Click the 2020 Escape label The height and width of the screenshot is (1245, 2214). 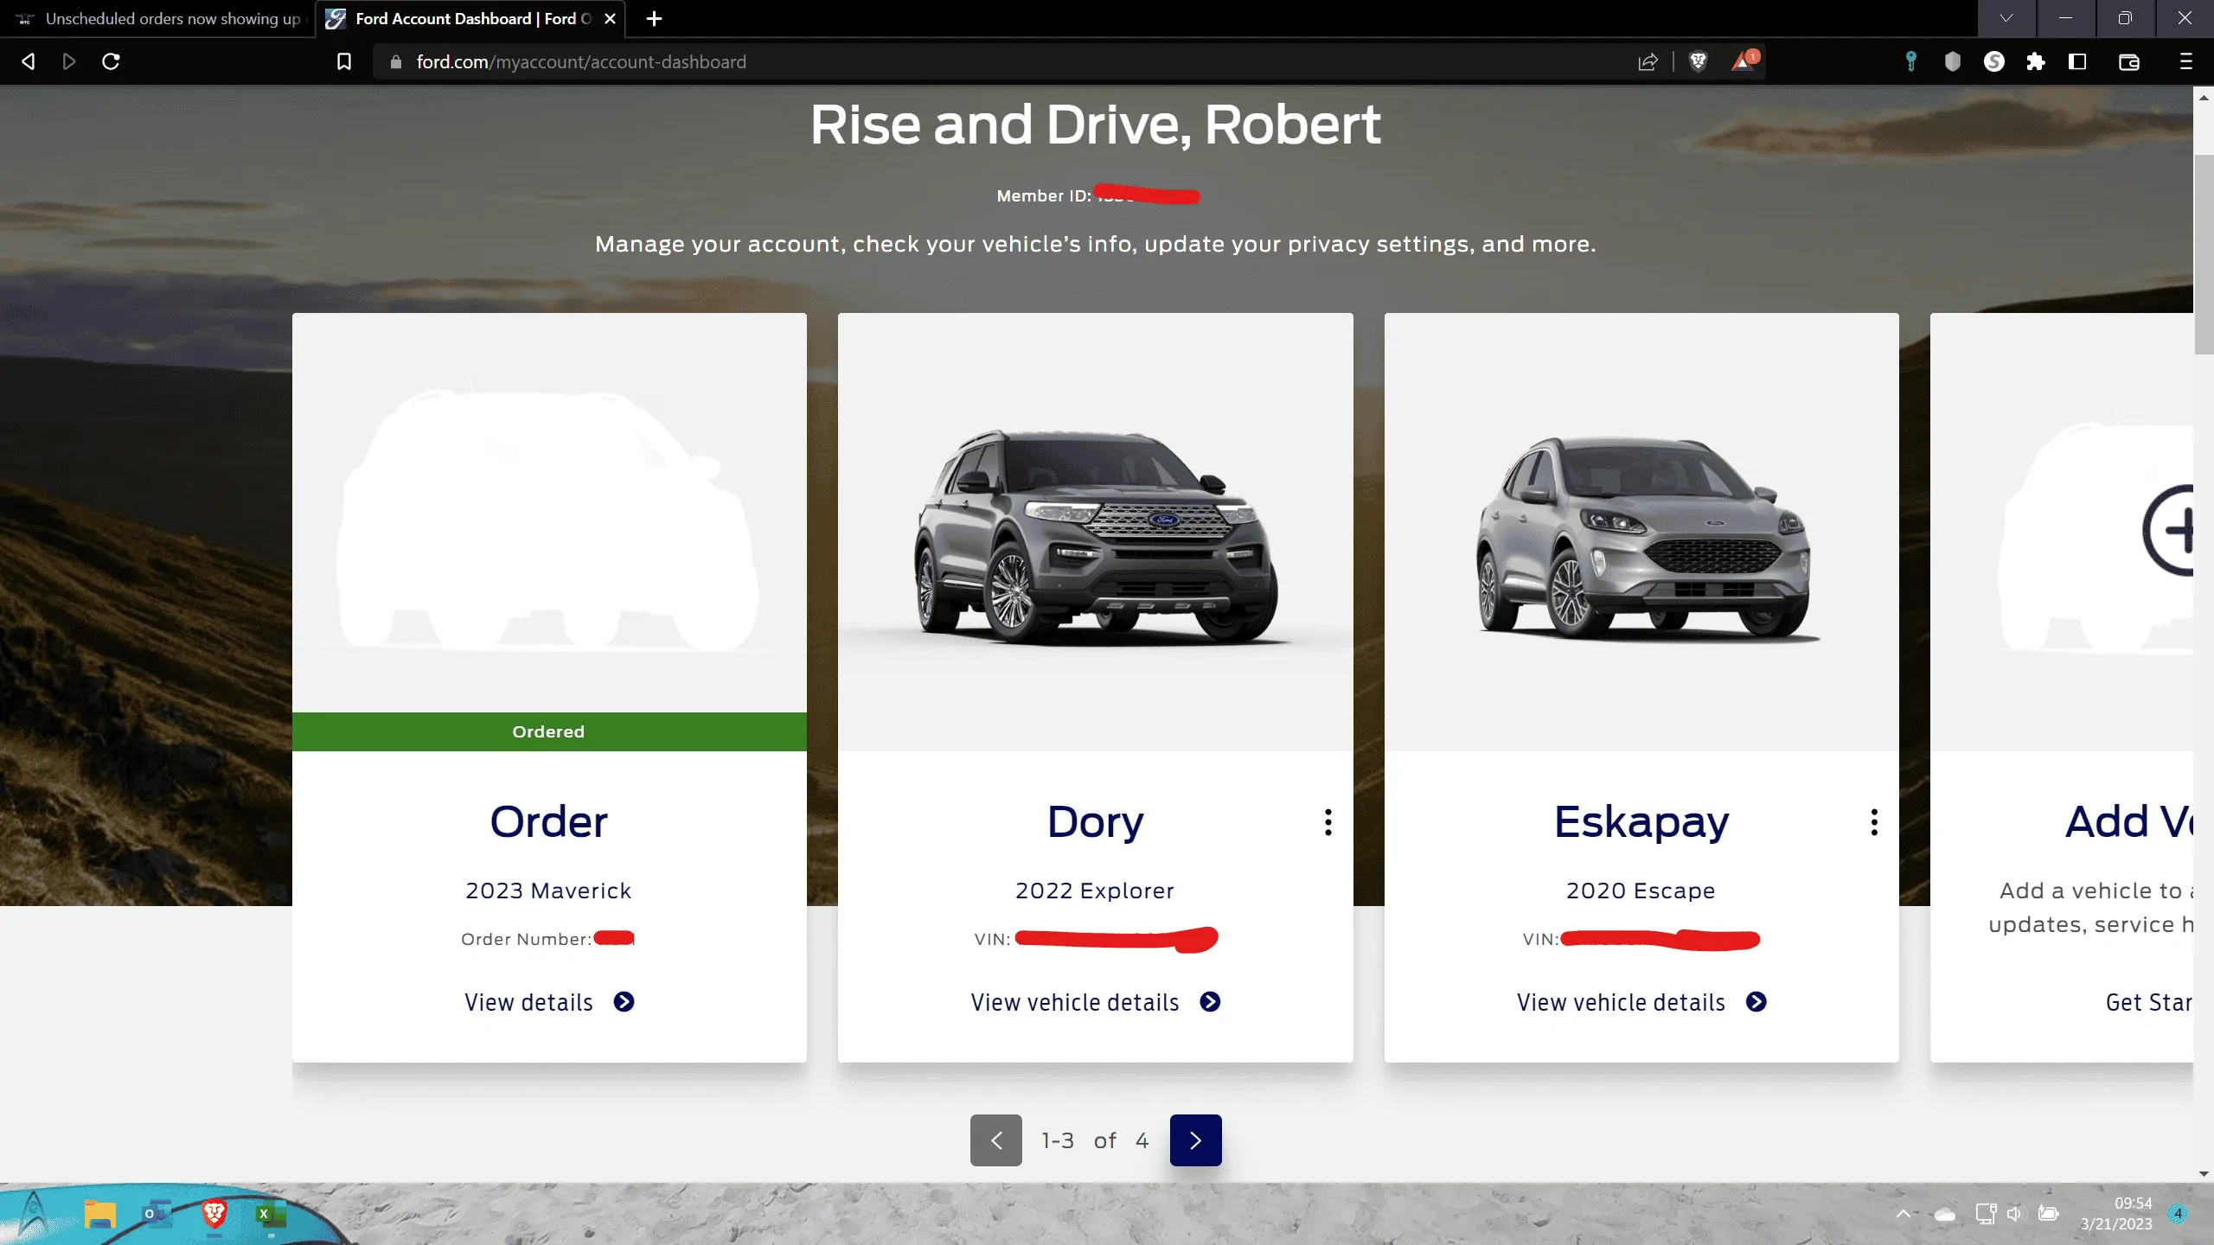[x=1641, y=891]
